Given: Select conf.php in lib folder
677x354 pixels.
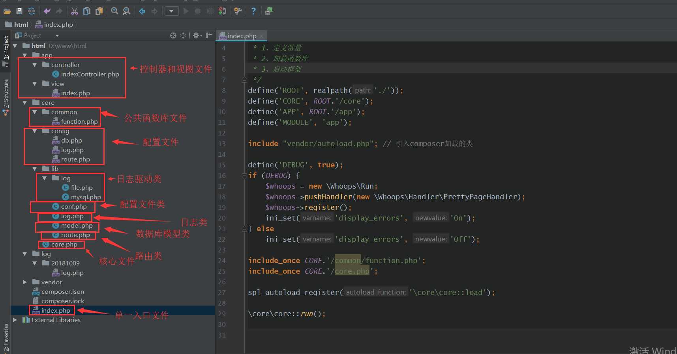Looking at the screenshot, I should coord(69,206).
